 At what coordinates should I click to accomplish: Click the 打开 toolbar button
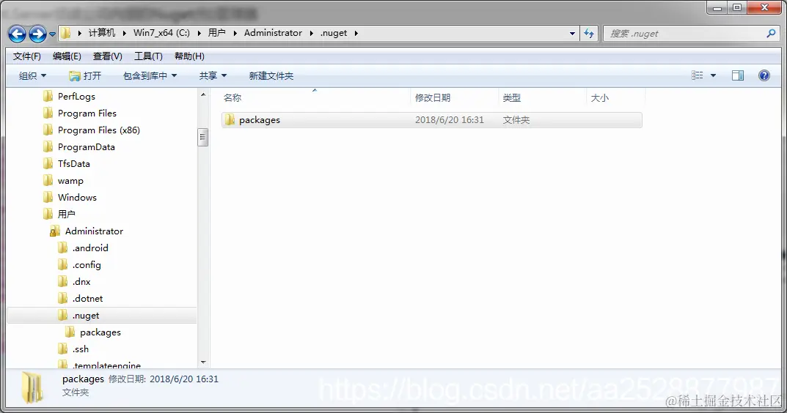(x=85, y=75)
